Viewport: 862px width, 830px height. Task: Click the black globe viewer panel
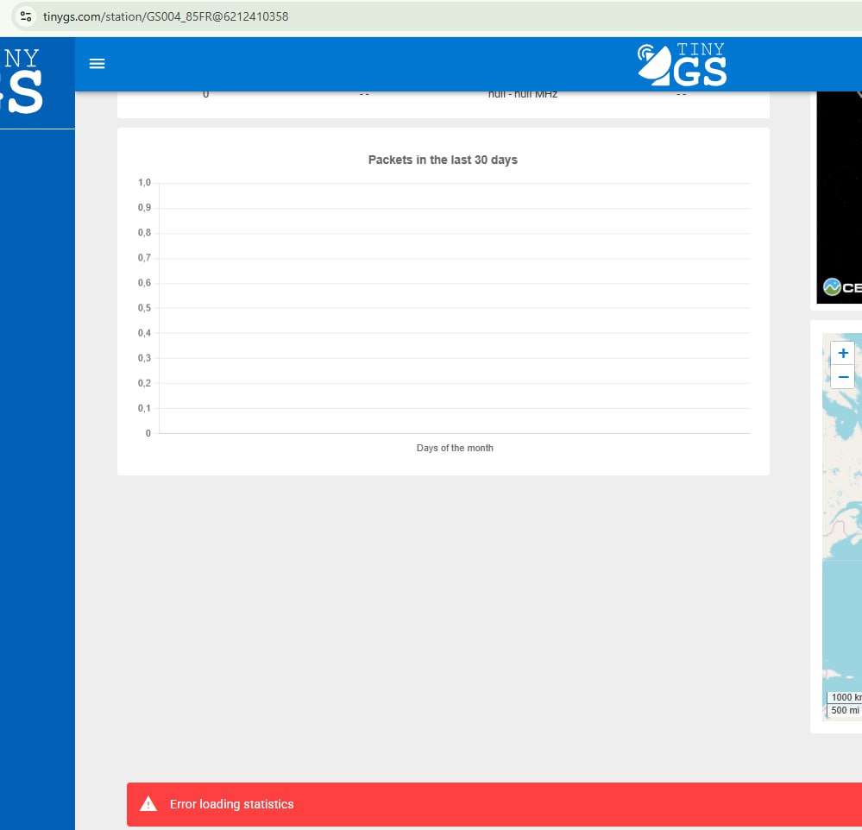point(840,198)
